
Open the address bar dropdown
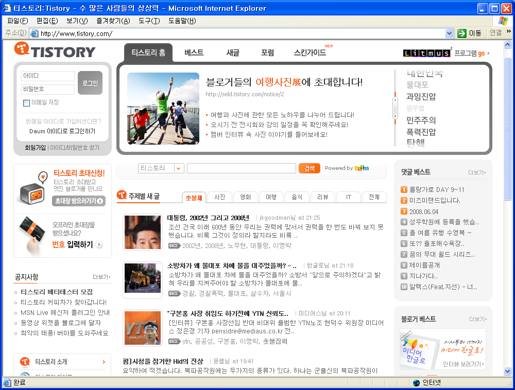(x=449, y=33)
